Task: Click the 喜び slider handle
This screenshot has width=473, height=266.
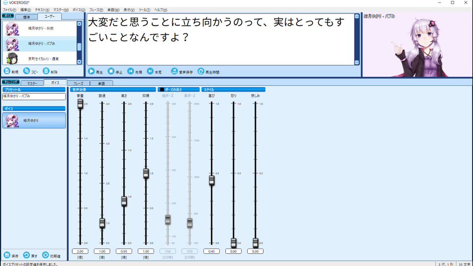Action: click(211, 180)
